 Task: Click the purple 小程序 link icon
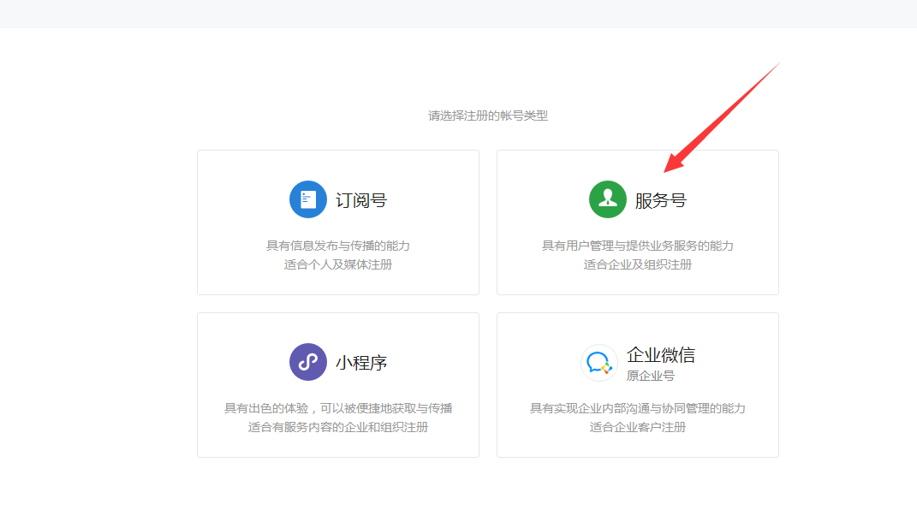click(x=308, y=362)
